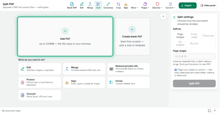This screenshot has width=220, height=114.
Task: Click the Up to 200MB description text
Action: (x=65, y=44)
